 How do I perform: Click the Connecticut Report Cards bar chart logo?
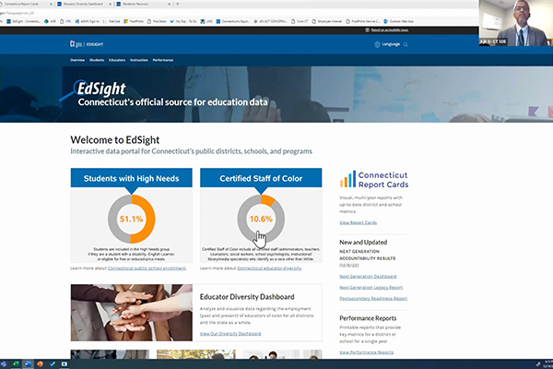[347, 179]
